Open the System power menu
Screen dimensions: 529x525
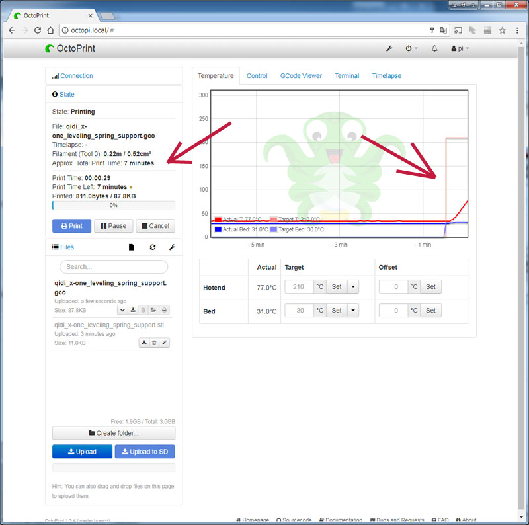[x=411, y=48]
